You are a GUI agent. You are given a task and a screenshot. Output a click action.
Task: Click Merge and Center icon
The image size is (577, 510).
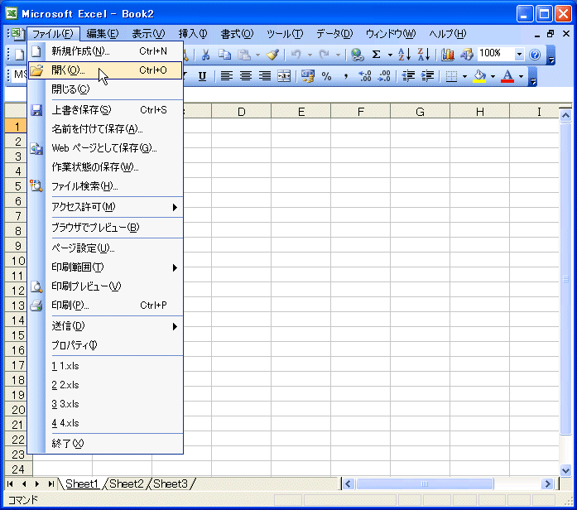[284, 76]
